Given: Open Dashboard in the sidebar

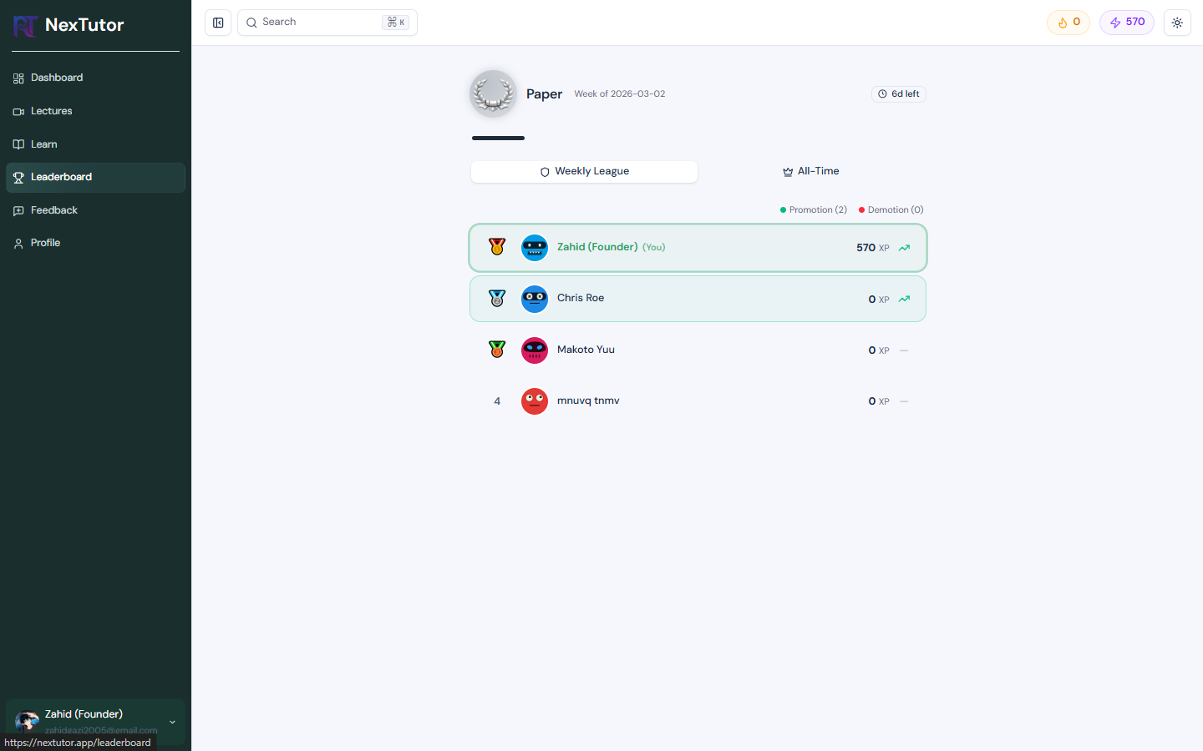Looking at the screenshot, I should tap(95, 78).
